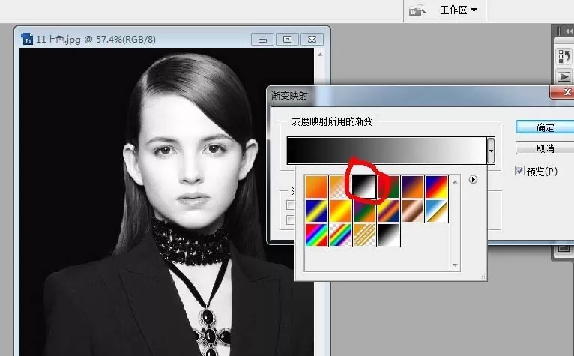
Task: Select the chrome gradient preset
Action: pos(436,211)
